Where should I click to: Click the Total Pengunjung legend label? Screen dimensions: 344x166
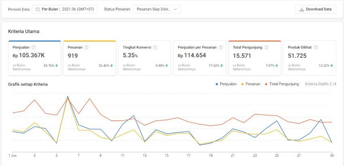284,84
